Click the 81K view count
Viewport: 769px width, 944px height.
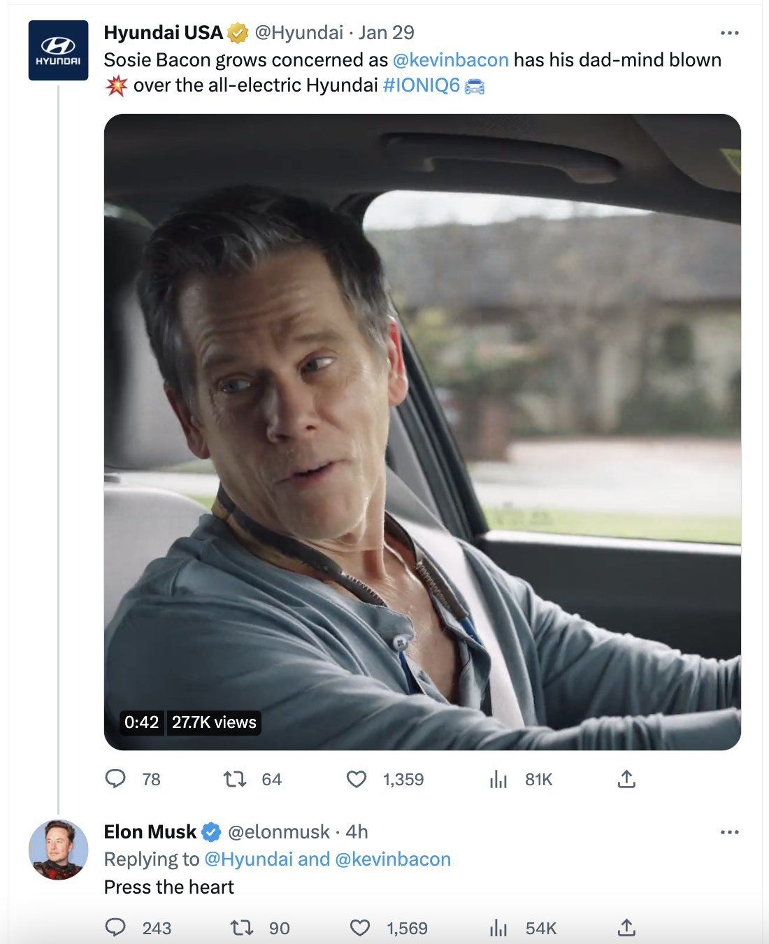click(x=538, y=779)
